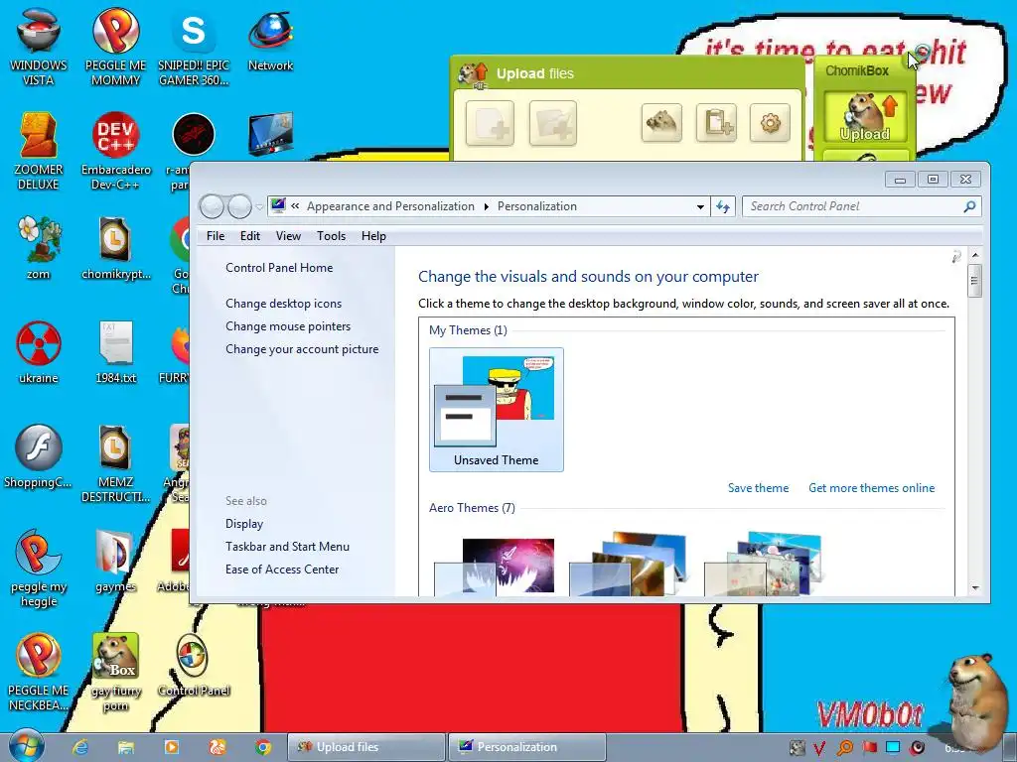Image resolution: width=1017 pixels, height=762 pixels.
Task: Click Get more themes online
Action: (x=872, y=488)
